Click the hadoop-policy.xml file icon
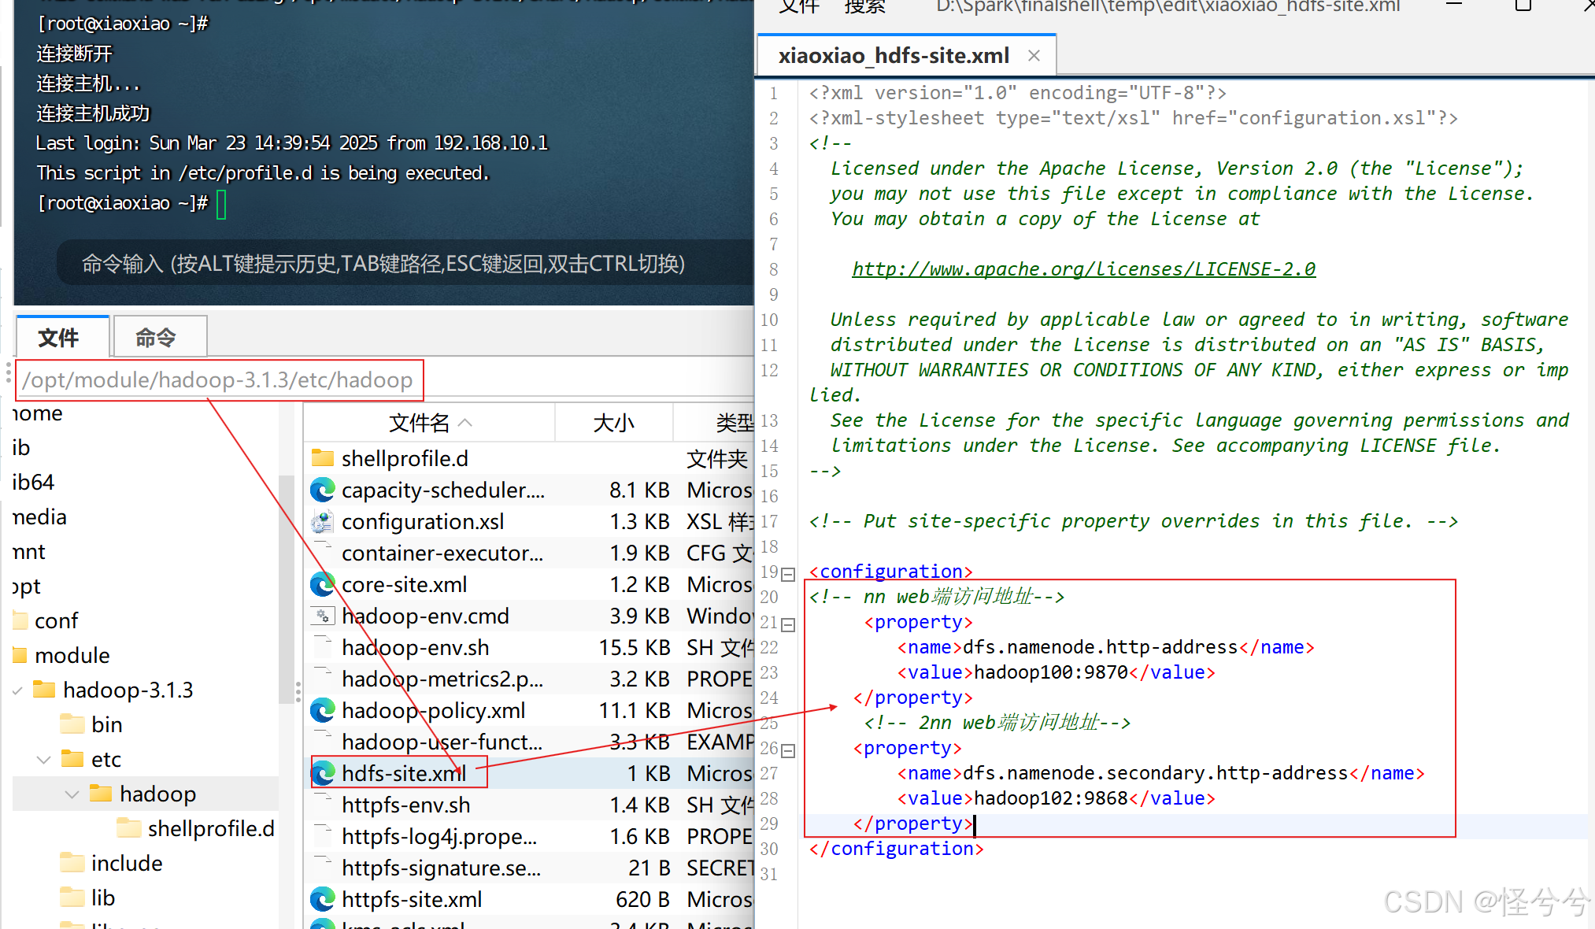The image size is (1595, 929). tap(323, 711)
